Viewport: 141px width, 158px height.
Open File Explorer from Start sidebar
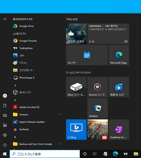(5, 125)
